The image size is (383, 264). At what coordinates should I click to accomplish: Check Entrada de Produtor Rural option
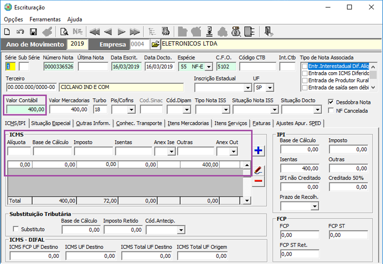tap(305, 80)
